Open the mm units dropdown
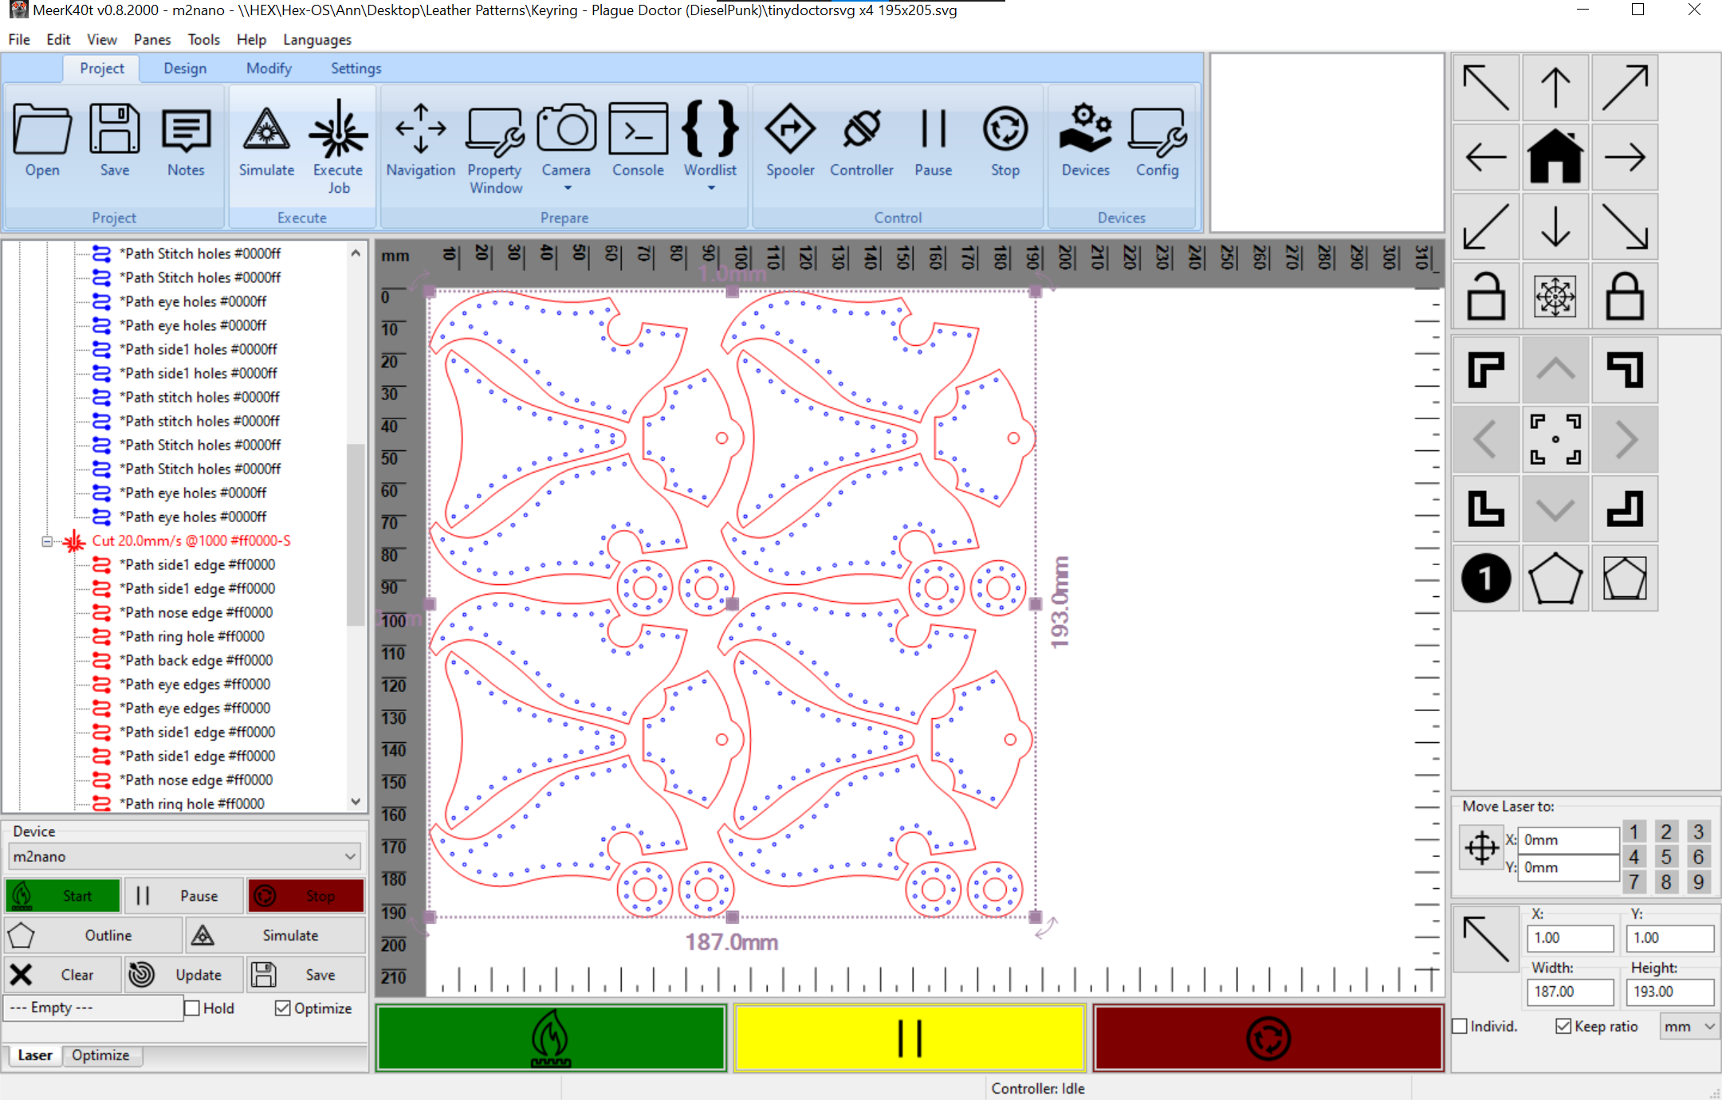1722x1100 pixels. pyautogui.click(x=1688, y=1027)
